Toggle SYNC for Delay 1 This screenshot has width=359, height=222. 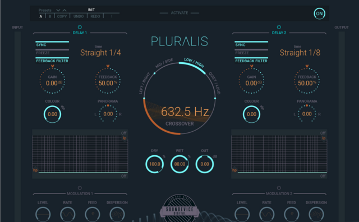point(52,45)
